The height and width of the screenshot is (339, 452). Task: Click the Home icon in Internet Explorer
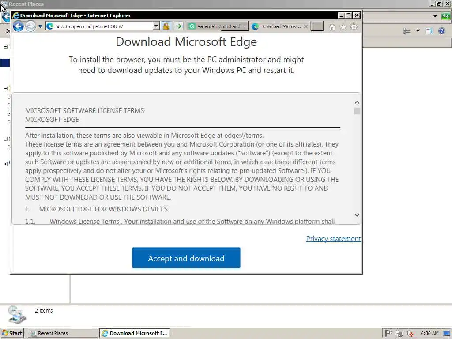[x=332, y=27]
